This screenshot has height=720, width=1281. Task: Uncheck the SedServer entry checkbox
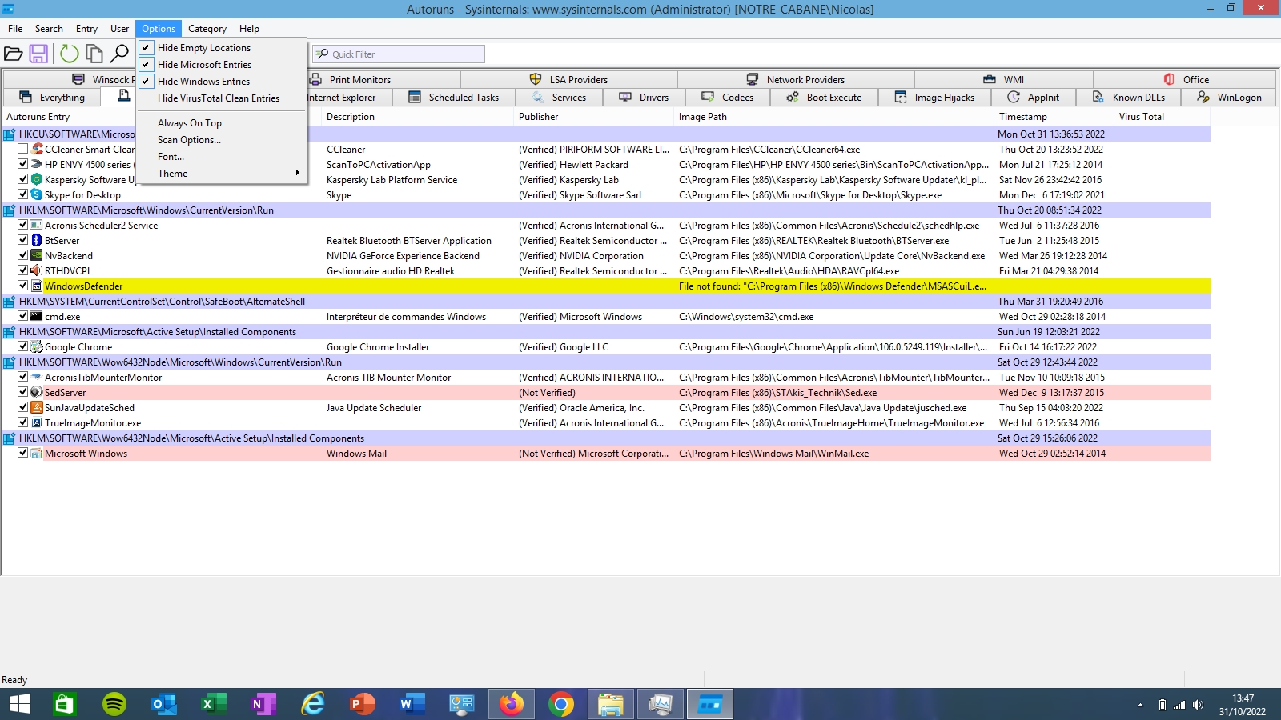coord(23,393)
